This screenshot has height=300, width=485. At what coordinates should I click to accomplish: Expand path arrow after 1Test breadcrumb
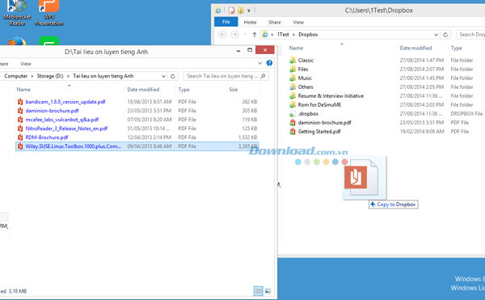coord(293,35)
